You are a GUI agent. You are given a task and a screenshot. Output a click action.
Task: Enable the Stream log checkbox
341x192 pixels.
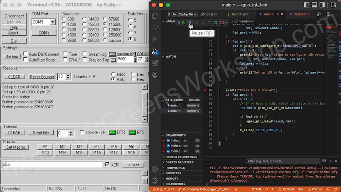click(x=84, y=54)
